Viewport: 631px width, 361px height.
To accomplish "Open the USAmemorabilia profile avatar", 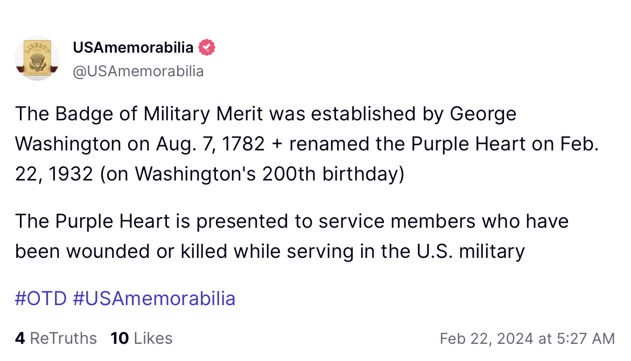I will [x=37, y=58].
